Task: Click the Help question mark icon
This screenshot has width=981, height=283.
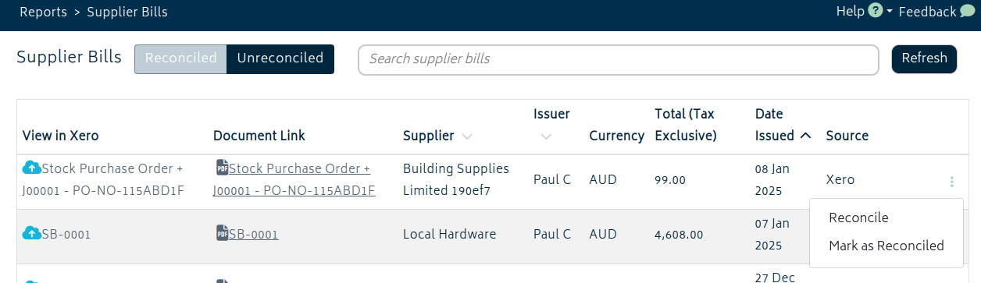Action: point(875,11)
